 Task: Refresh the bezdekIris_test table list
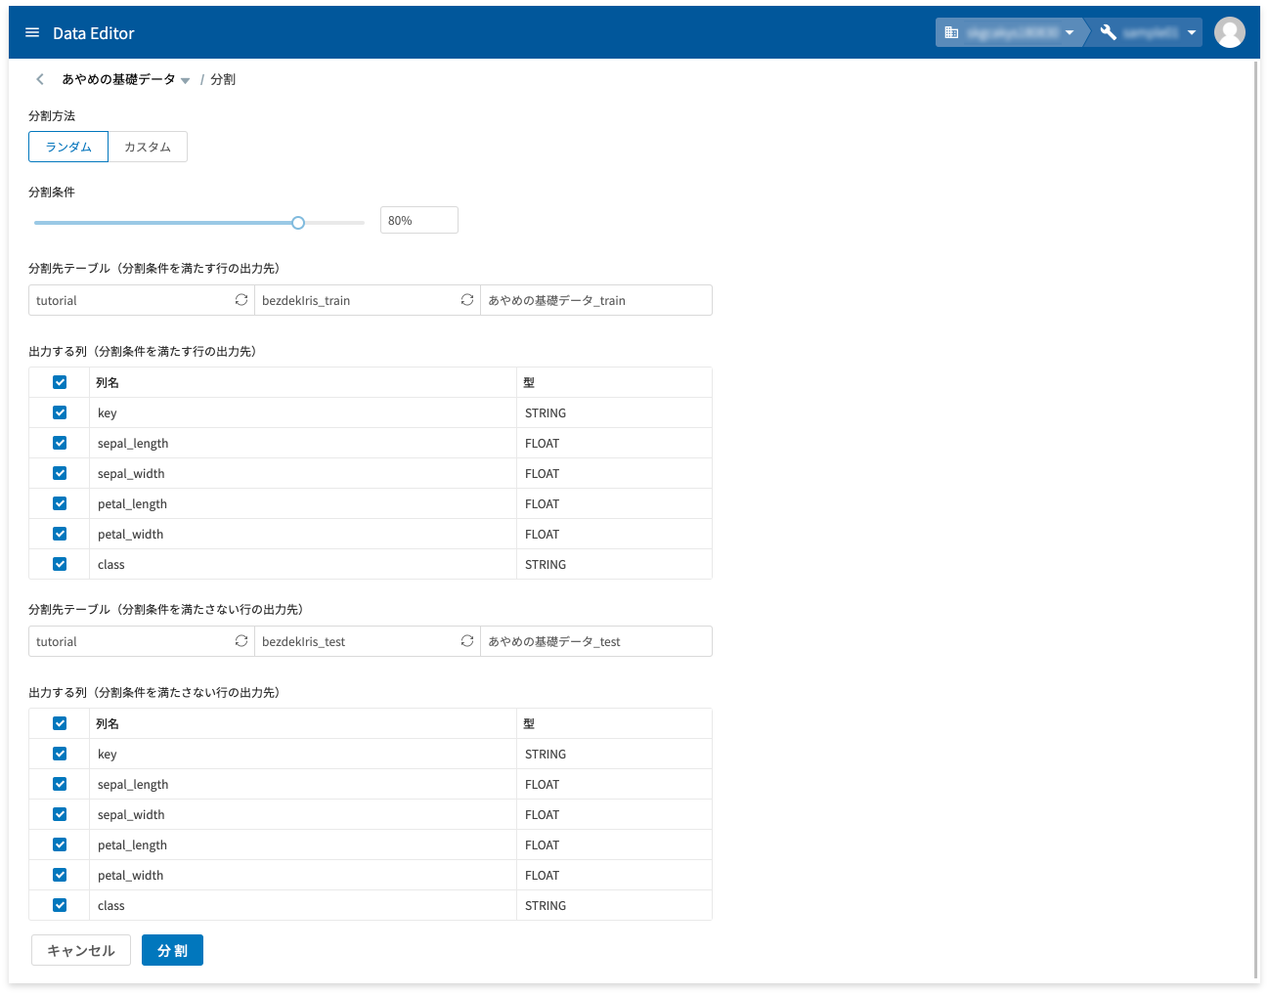pos(467,641)
